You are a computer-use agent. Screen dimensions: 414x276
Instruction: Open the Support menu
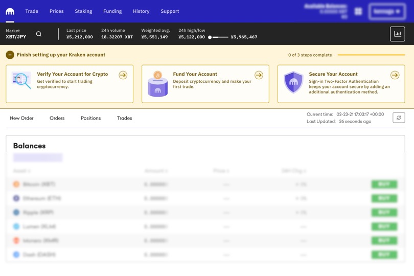(170, 11)
